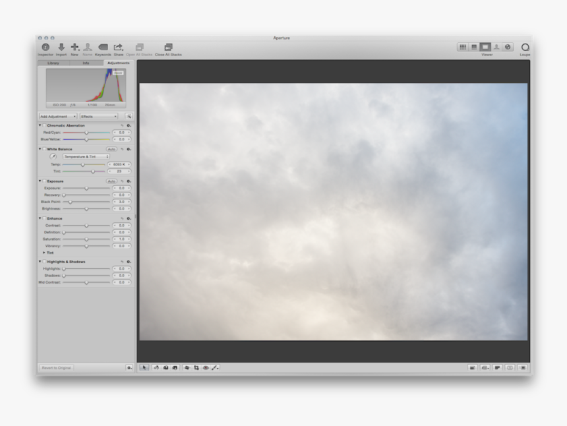
Task: Open the Faces view icon
Action: (x=496, y=47)
